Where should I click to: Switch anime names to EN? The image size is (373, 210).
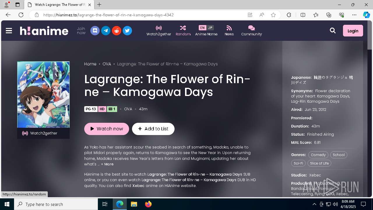[202, 28]
